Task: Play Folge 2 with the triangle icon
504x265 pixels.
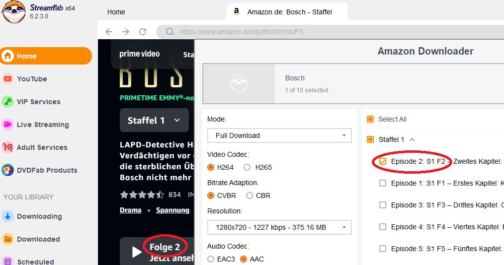Action: [x=137, y=252]
